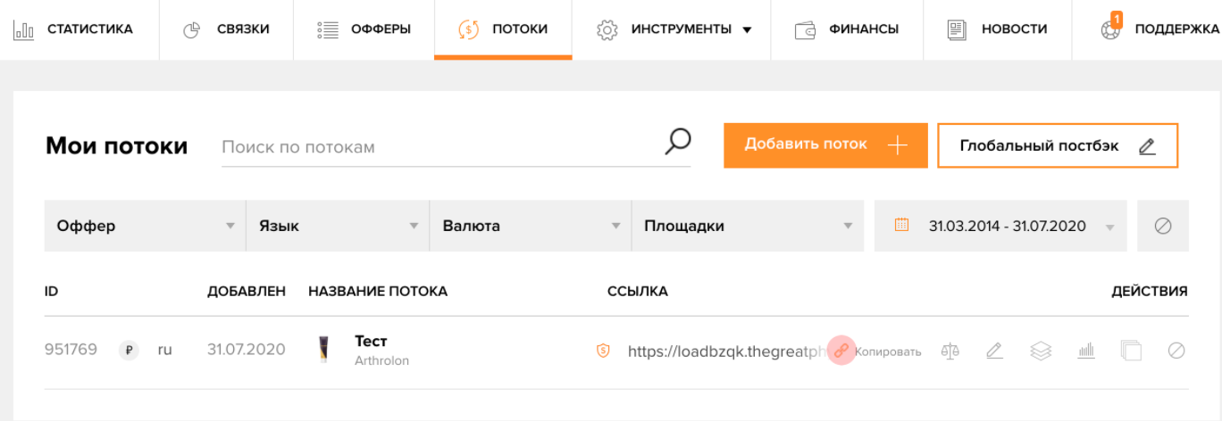The width and height of the screenshot is (1222, 421).
Task: Expand the Оффер filter dropdown
Action: [x=145, y=226]
